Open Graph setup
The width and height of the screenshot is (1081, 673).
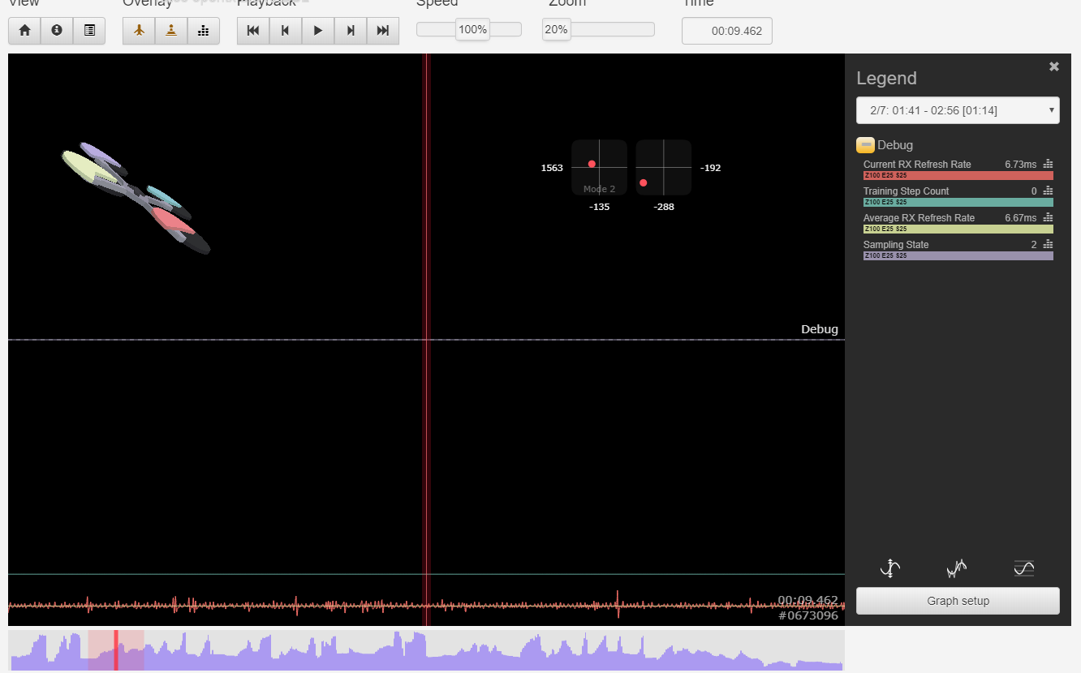pos(958,601)
